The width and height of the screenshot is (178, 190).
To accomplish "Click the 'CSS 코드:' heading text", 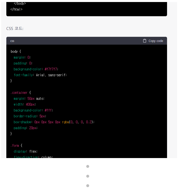I will point(15,29).
